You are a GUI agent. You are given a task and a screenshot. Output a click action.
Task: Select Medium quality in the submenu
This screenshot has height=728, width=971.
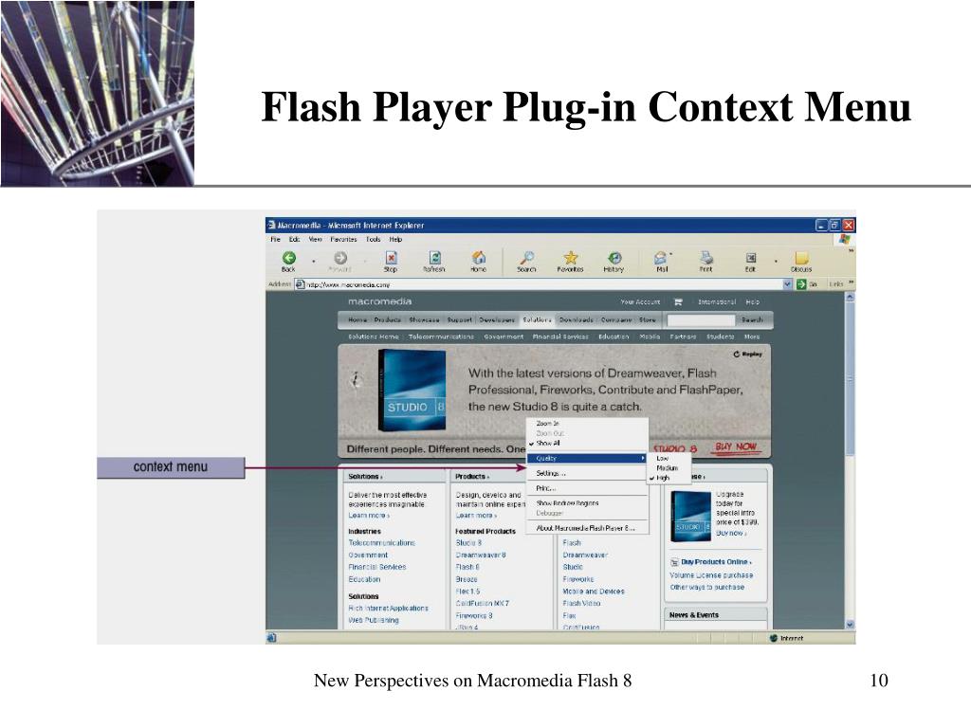(667, 468)
